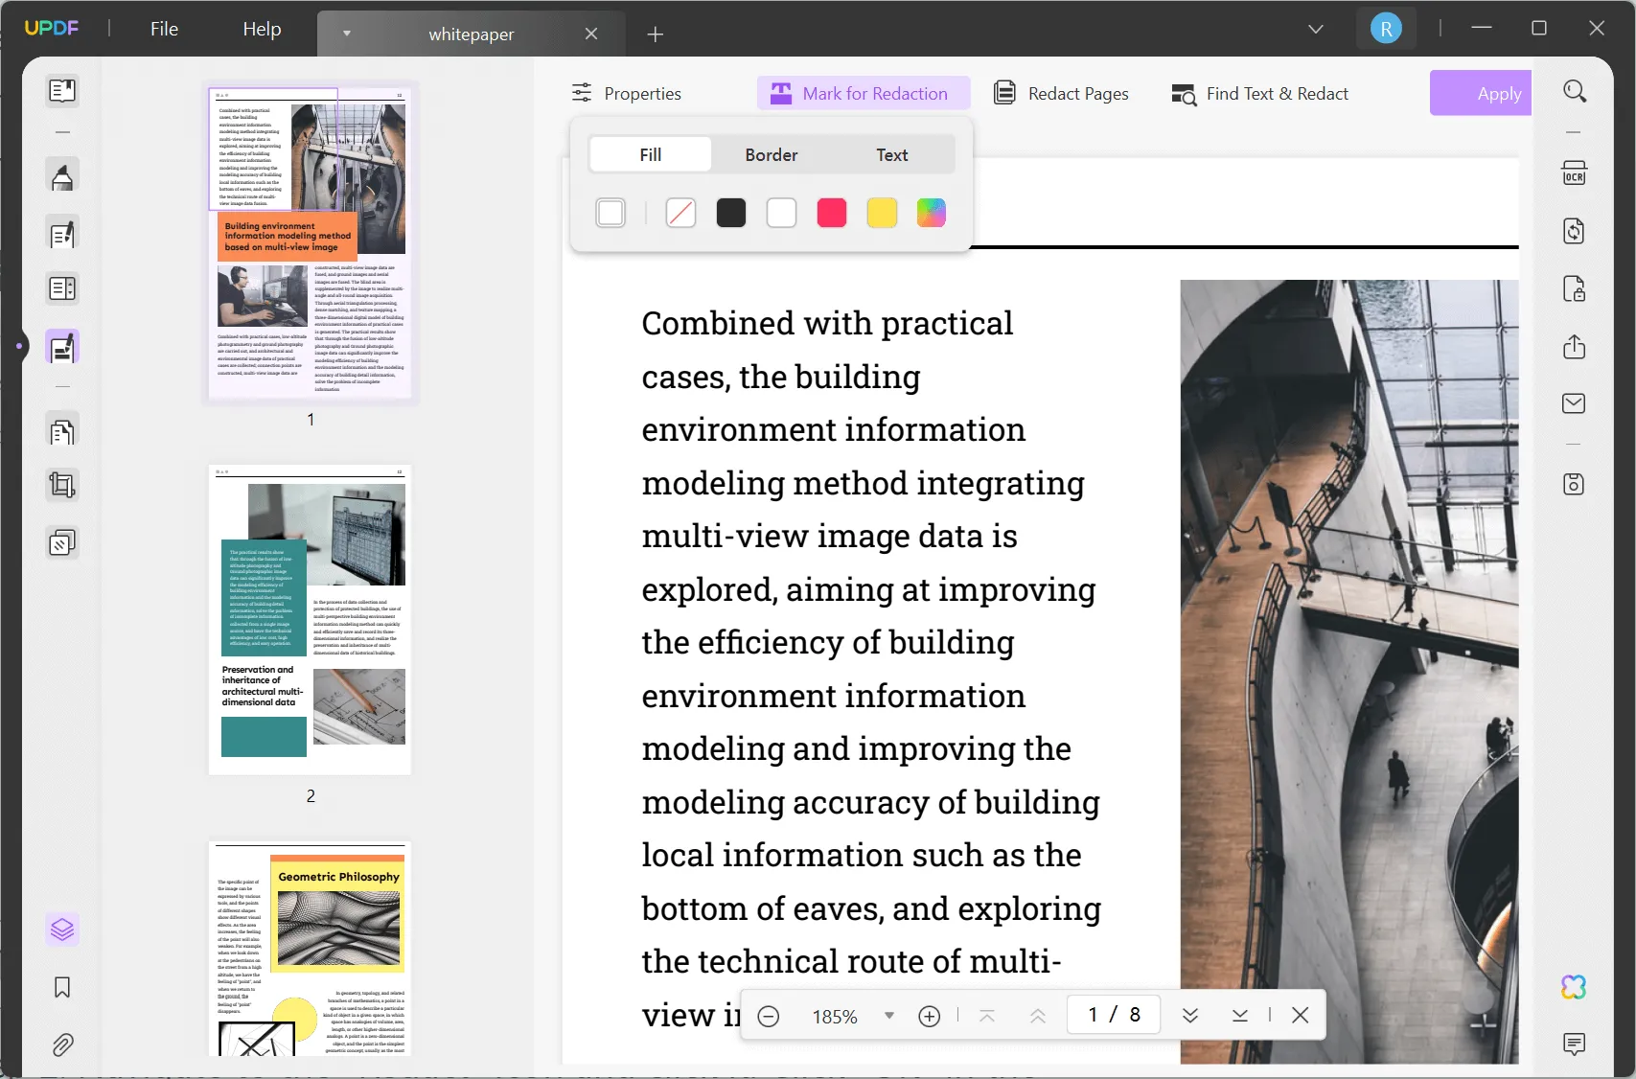The width and height of the screenshot is (1636, 1079).
Task: Click the layers icon in left sidebar
Action: click(62, 930)
